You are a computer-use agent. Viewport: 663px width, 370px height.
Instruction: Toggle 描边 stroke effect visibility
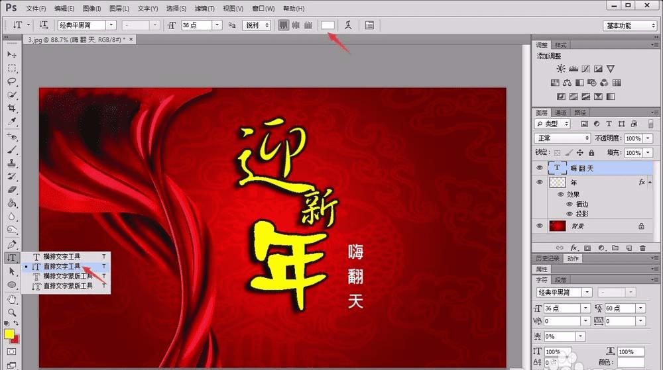coord(570,205)
